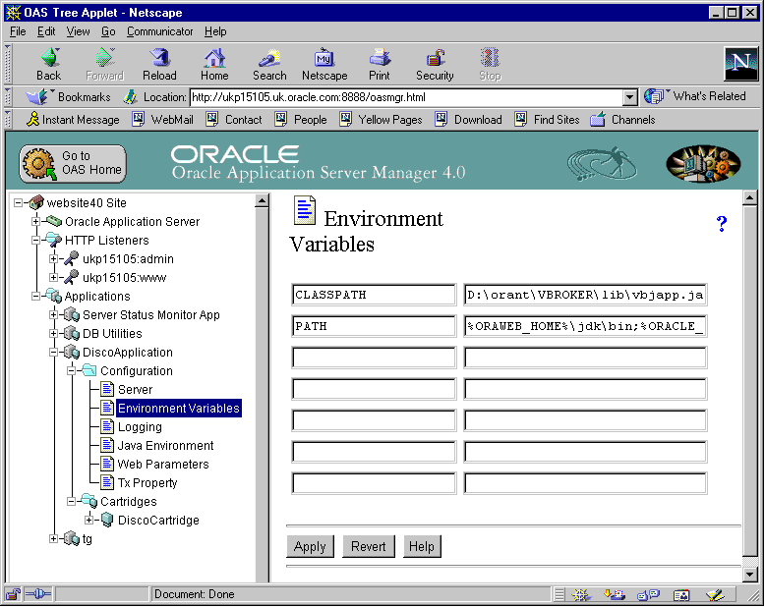
Task: Click the Channels folder icon
Action: tap(598, 120)
